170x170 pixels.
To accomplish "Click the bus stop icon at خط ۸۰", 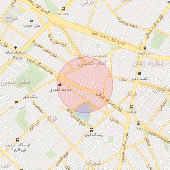I will click(63, 9).
